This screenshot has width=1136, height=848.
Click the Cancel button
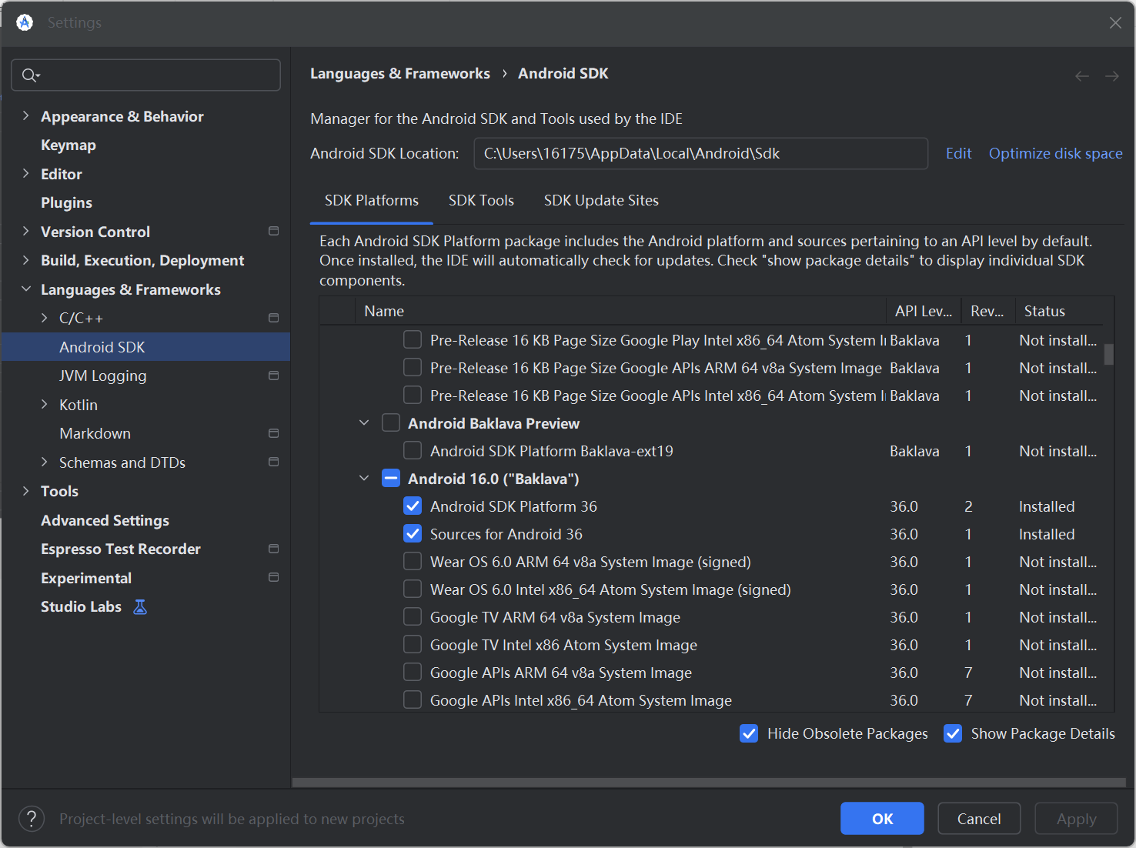click(x=979, y=819)
